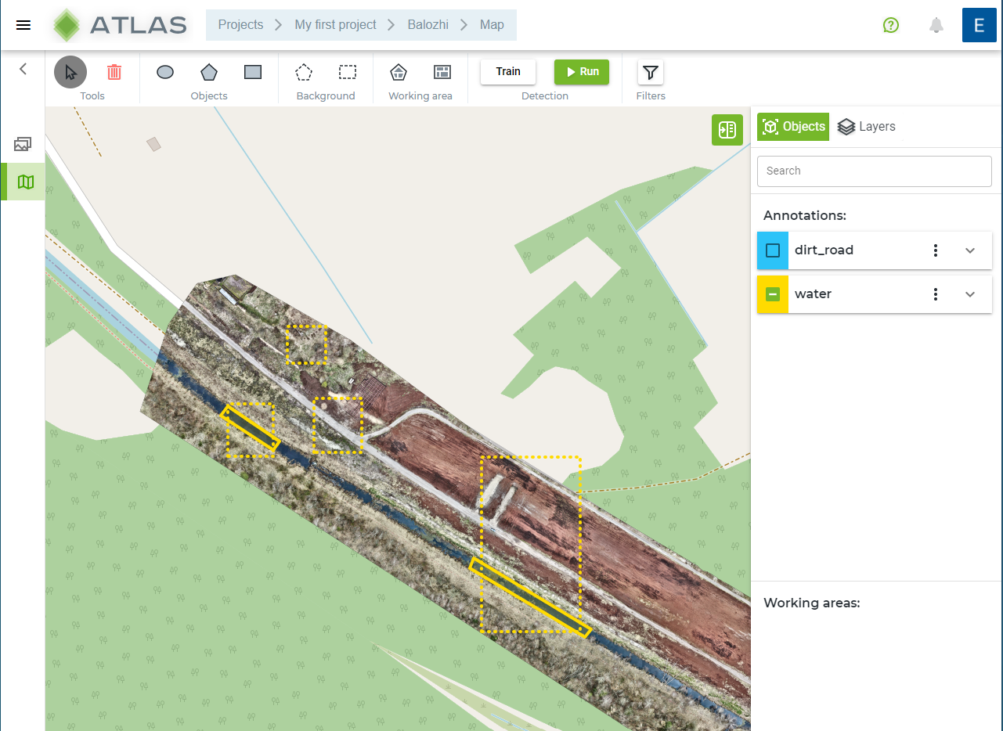The height and width of the screenshot is (731, 1003).
Task: Click the red delete trash tool
Action: point(114,72)
